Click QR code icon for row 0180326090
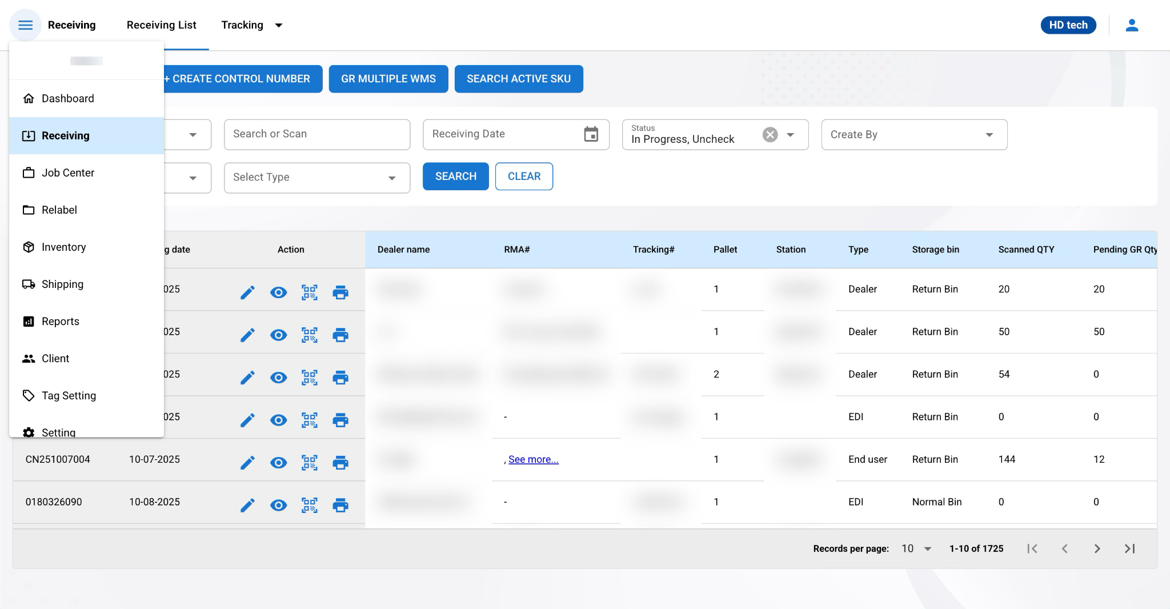This screenshot has height=609, width=1170. click(x=310, y=505)
